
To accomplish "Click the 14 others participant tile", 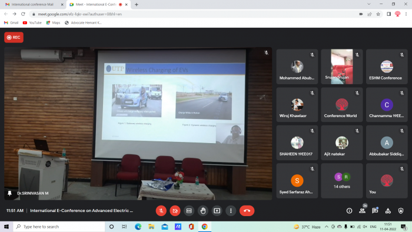I will pyautogui.click(x=342, y=181).
